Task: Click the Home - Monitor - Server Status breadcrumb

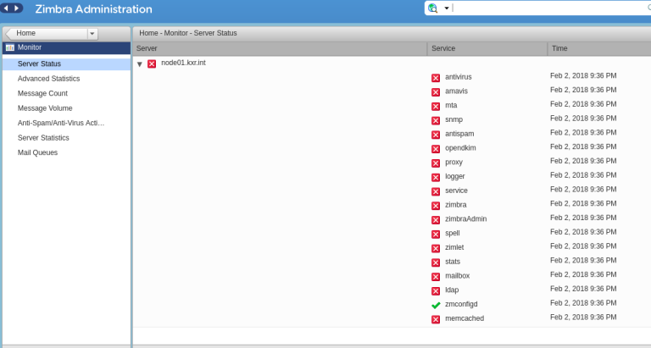Action: tap(188, 33)
